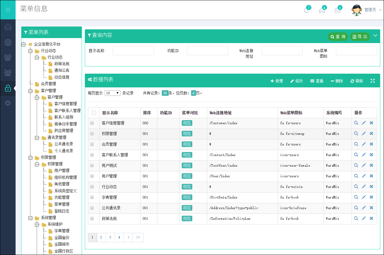This screenshot has height=255, width=384.
Task: Edit the 权限管理 row pencil icon
Action: click(364, 134)
